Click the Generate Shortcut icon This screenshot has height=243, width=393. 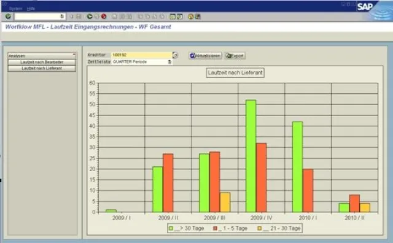coord(179,17)
